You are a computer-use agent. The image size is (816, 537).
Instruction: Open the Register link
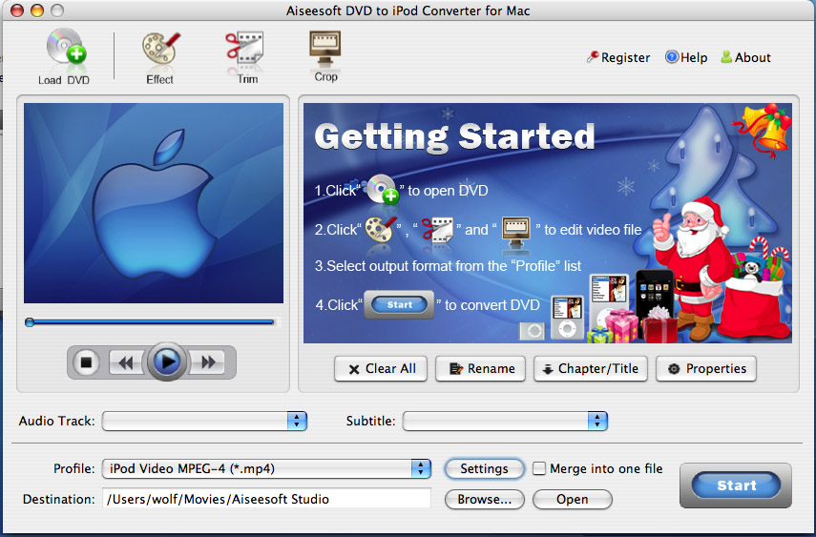point(617,57)
